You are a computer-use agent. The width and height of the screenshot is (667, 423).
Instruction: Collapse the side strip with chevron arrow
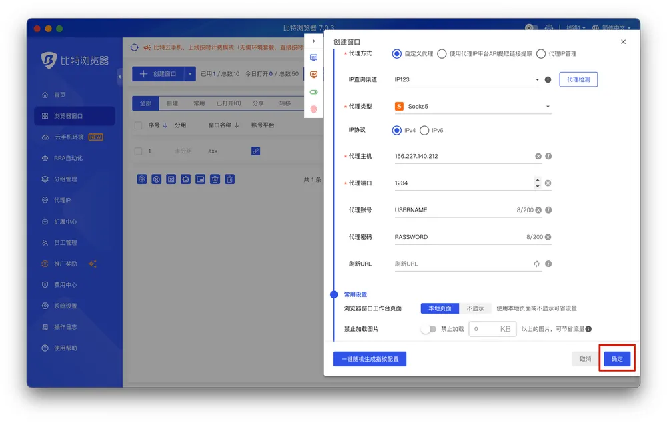tap(314, 41)
